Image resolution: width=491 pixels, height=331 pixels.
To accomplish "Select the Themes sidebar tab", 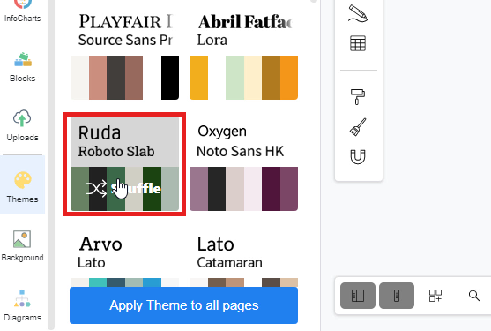I will (22, 187).
